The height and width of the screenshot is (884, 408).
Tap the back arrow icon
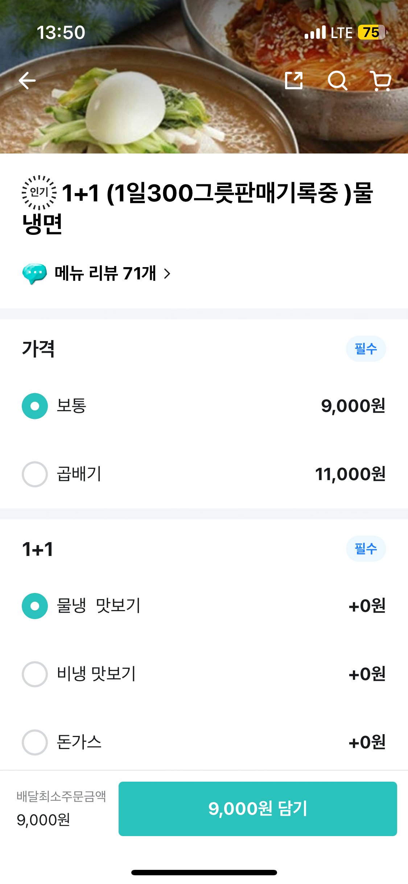[x=27, y=81]
